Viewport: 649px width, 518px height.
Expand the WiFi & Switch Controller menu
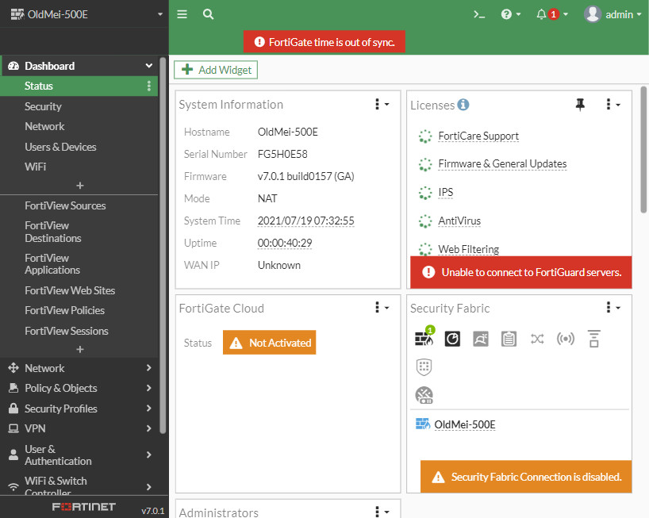(79, 486)
